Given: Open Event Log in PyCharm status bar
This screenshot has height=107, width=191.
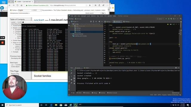Looking at the screenshot, I should 175,93.
